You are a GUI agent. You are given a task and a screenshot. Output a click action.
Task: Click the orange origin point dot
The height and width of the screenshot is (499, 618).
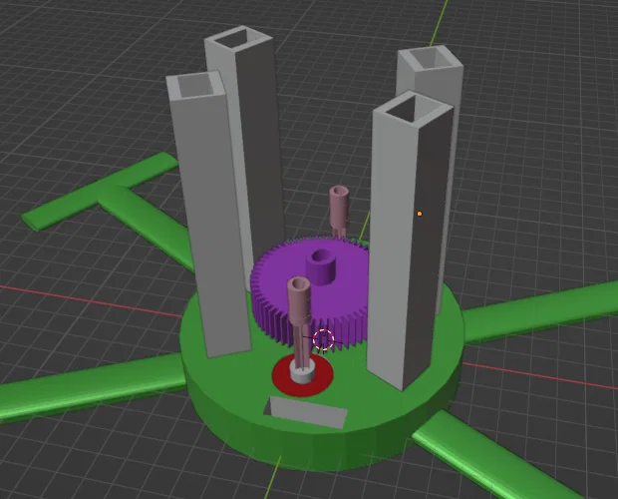coord(420,214)
